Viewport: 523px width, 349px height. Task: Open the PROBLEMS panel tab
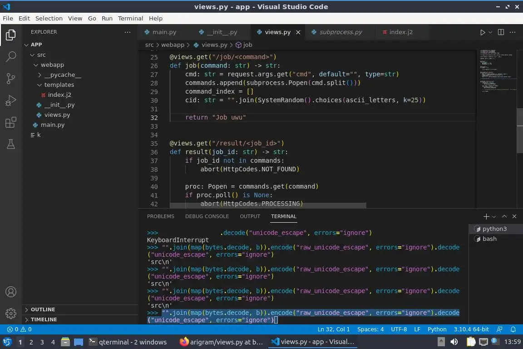click(160, 216)
